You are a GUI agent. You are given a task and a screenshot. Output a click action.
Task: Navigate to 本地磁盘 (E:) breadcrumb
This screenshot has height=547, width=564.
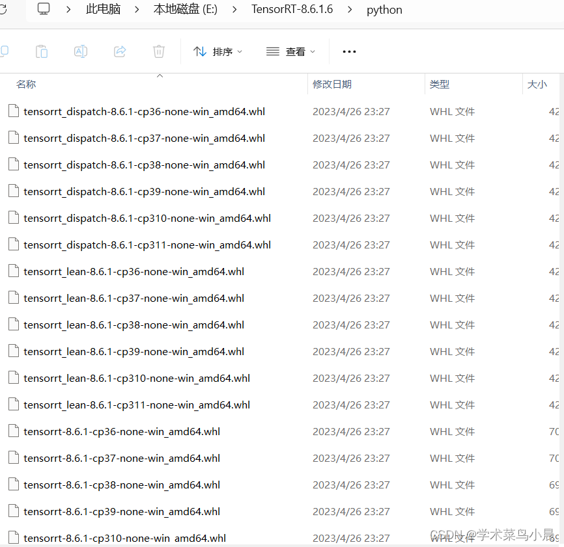(186, 9)
